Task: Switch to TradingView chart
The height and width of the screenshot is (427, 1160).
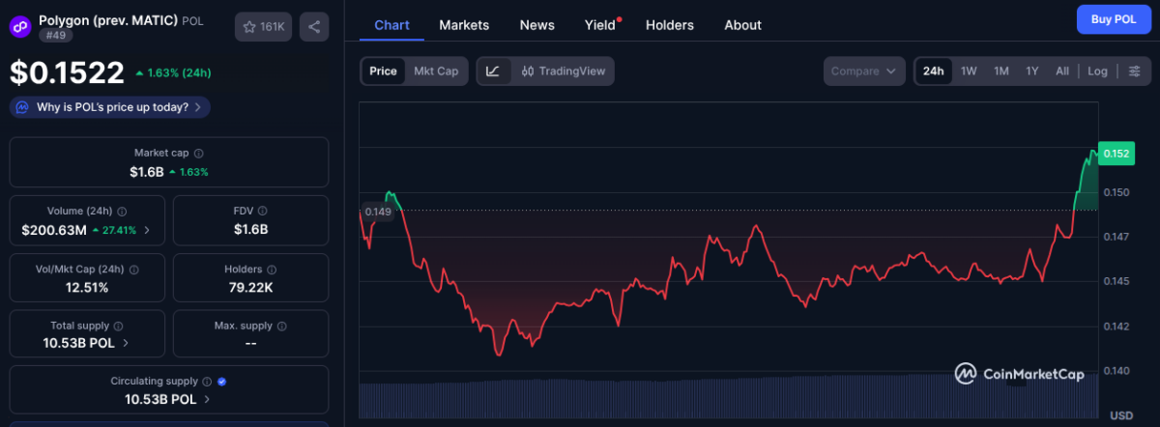Action: tap(562, 71)
